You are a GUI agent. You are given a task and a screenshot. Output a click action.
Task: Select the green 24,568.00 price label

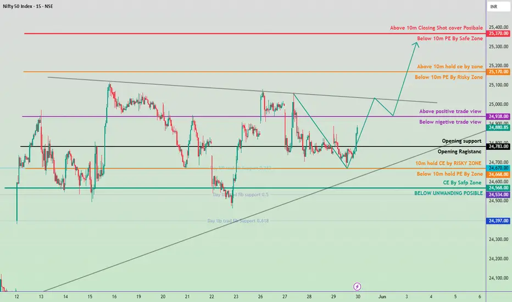(x=498, y=188)
